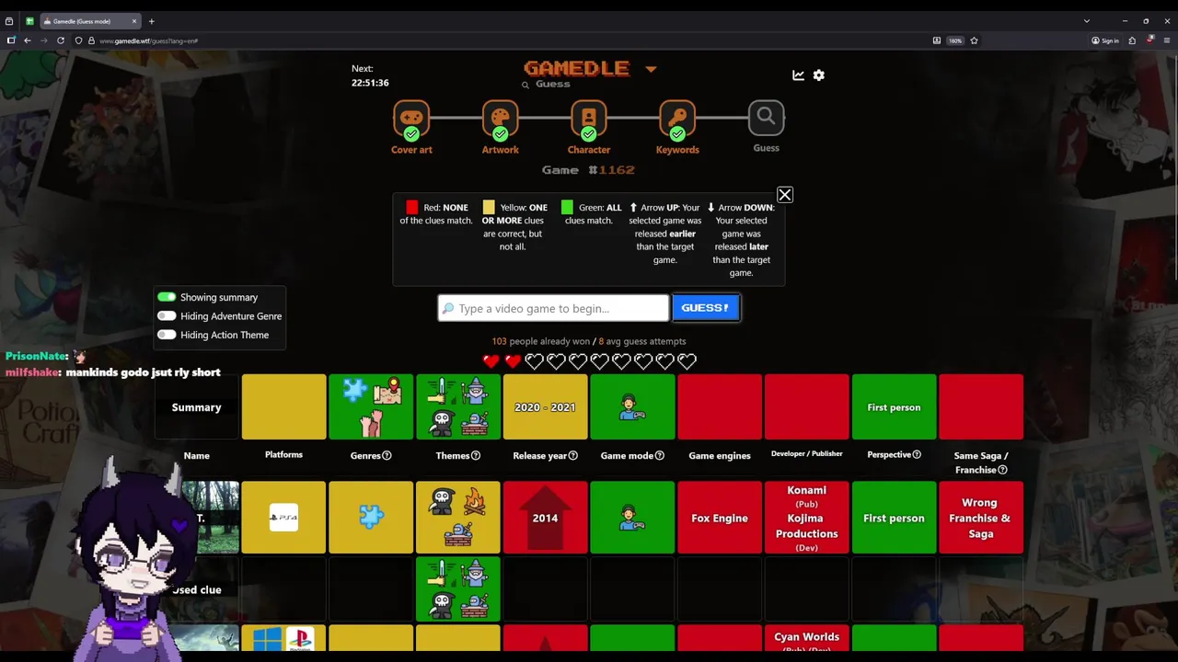The width and height of the screenshot is (1178, 662).
Task: Click the Game mode help question icon
Action: coord(659,455)
